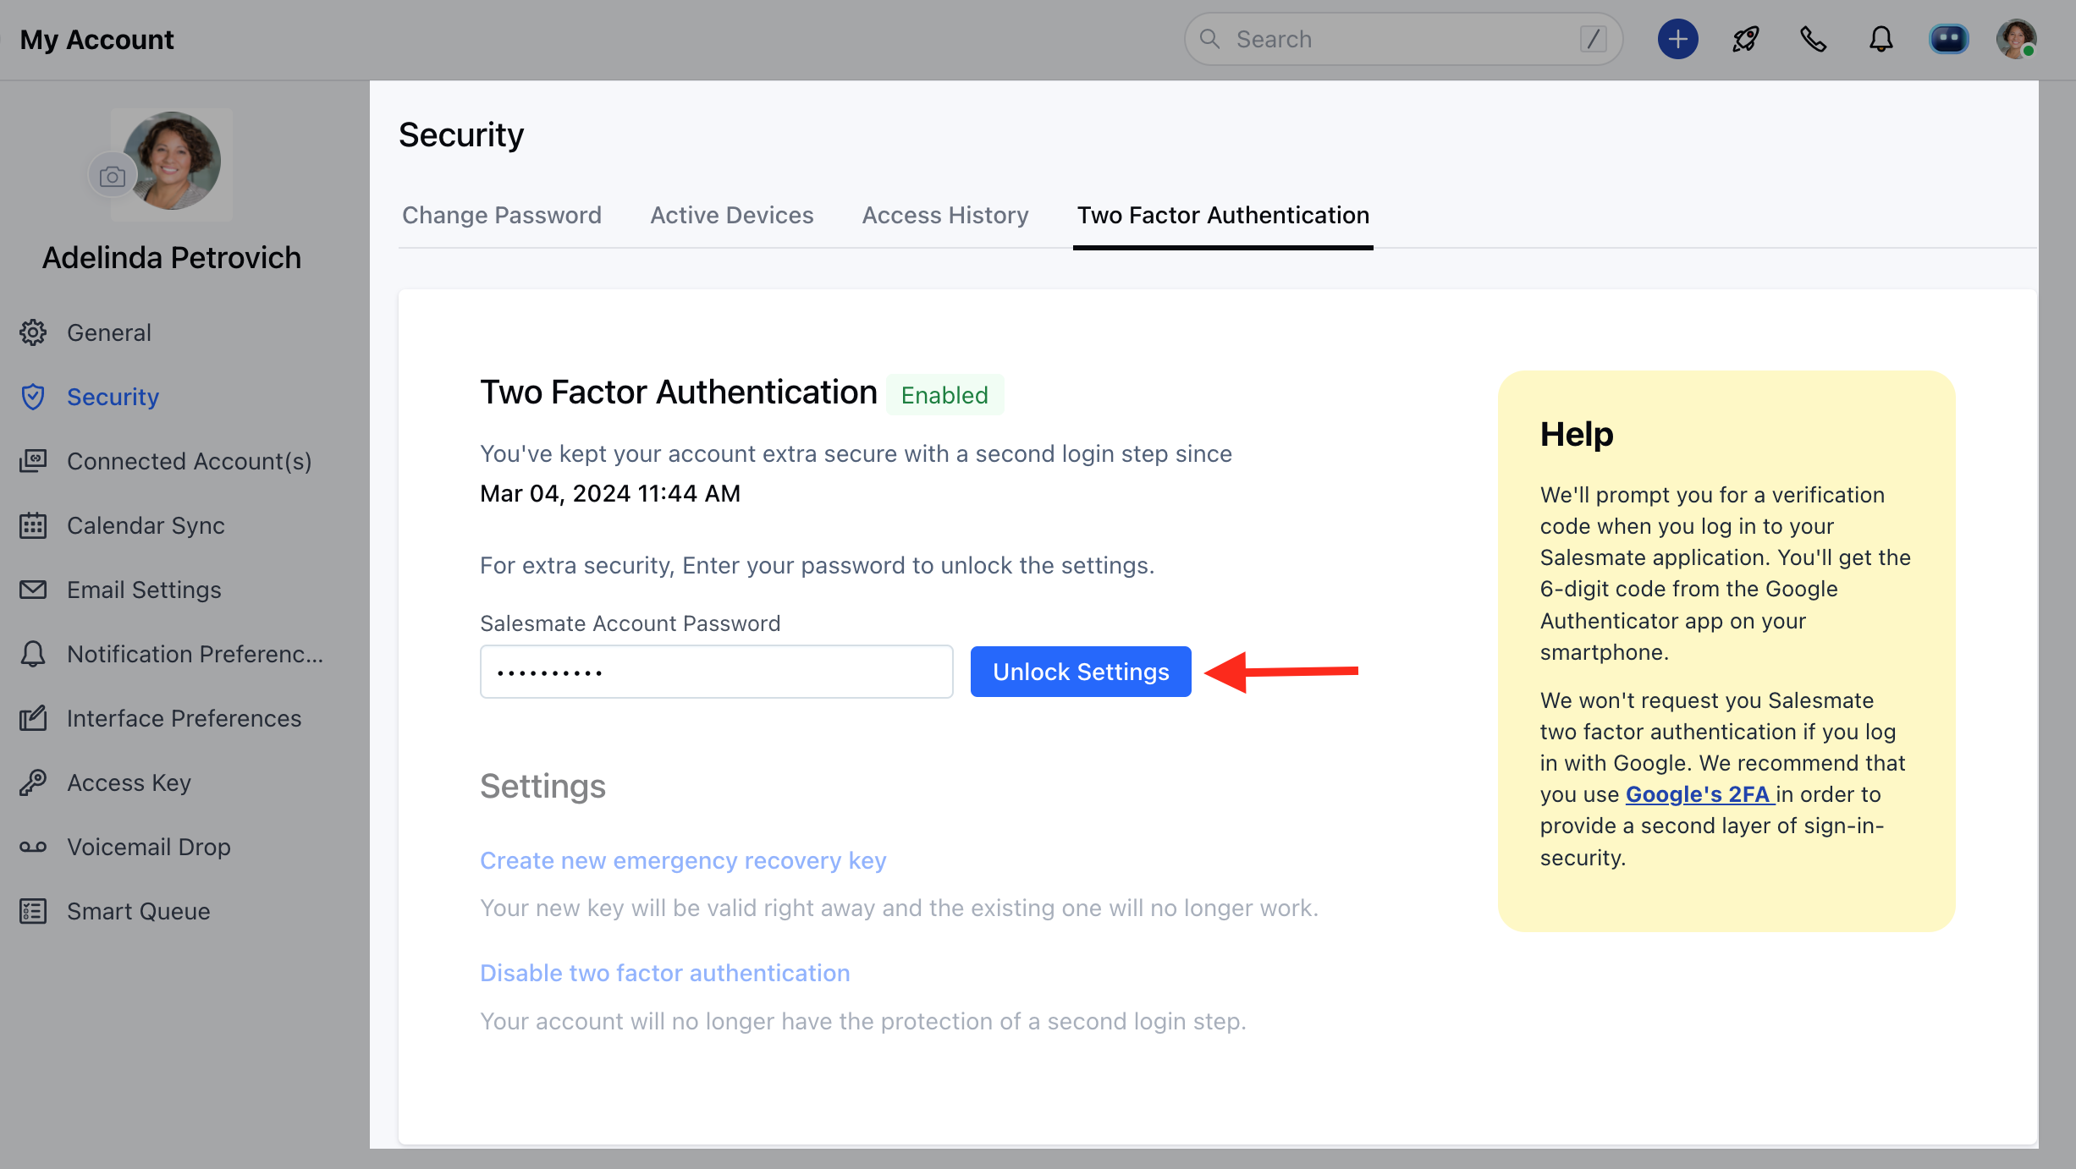Open the rocket setup guide icon
This screenshot has height=1169, width=2076.
tap(1745, 39)
